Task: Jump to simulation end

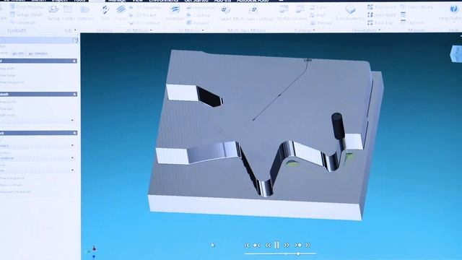Action: pyautogui.click(x=308, y=245)
